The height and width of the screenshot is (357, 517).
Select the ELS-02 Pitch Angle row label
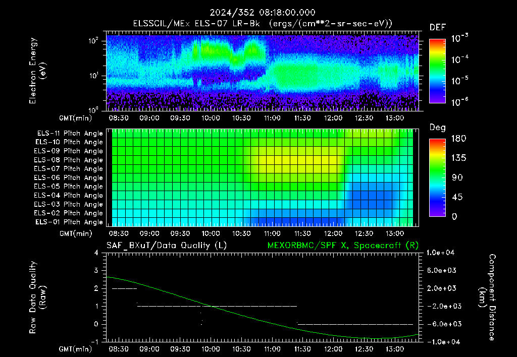(68, 213)
